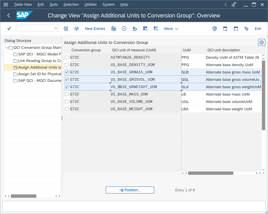Check the US_BASE_VOLUME_UOM row checkbox
Image resolution: width=268 pixels, height=214 pixels.
tap(67, 102)
